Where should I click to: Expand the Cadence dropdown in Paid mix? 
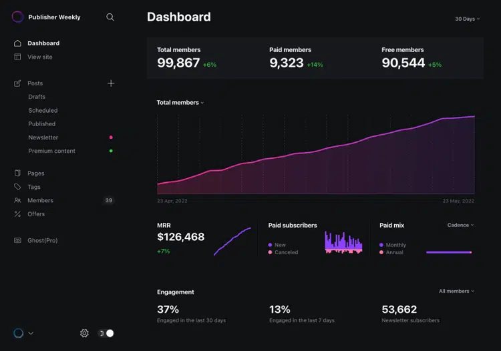pyautogui.click(x=460, y=225)
